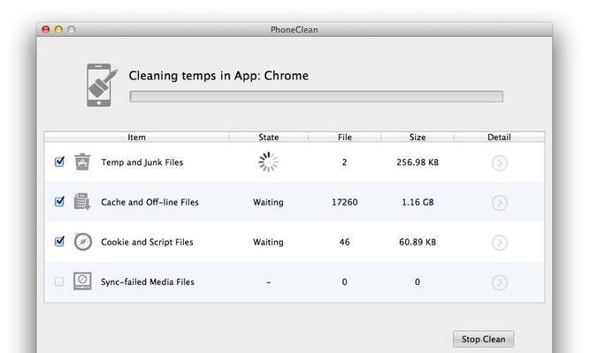
Task: Open detail arrow for Sync-failed Media Files
Action: click(499, 282)
